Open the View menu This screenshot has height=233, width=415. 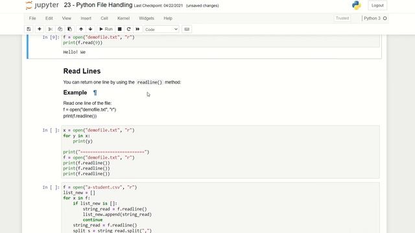click(66, 18)
